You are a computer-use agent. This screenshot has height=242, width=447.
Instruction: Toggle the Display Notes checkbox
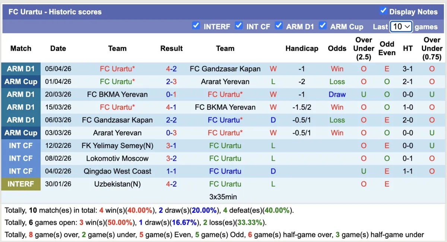pos(383,11)
